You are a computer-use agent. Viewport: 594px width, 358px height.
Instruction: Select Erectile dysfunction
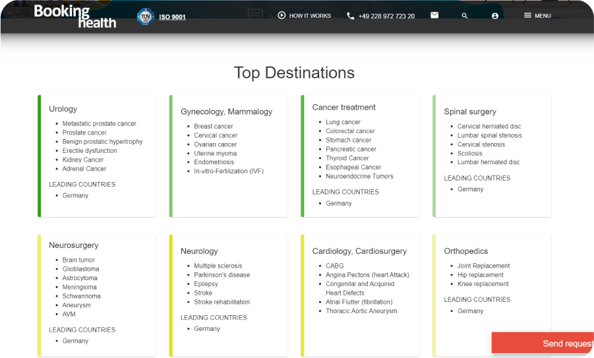click(x=90, y=151)
